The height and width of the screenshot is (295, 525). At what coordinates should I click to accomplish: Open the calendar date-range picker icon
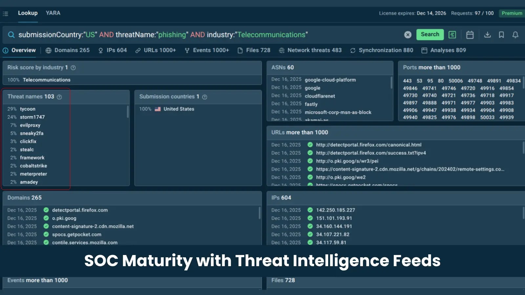(x=470, y=34)
